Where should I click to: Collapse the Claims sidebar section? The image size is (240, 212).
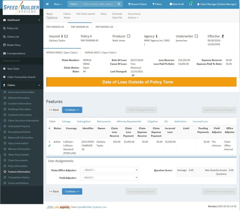pos(39,85)
